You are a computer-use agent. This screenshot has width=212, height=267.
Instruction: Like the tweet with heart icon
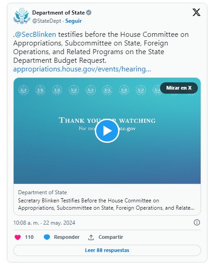[18, 237]
